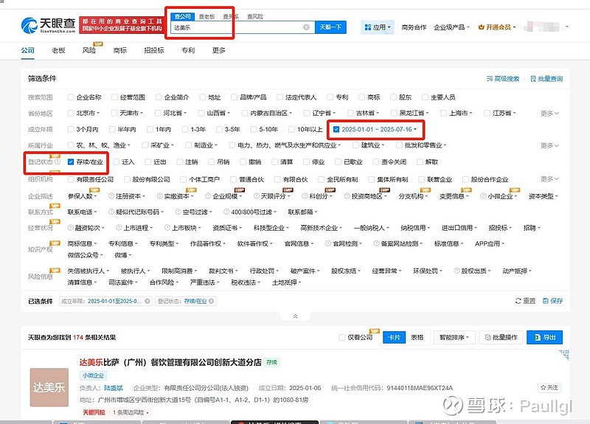Remove 成立年限 selected condition tag
Viewport: 590px width, 424px height.
147,301
